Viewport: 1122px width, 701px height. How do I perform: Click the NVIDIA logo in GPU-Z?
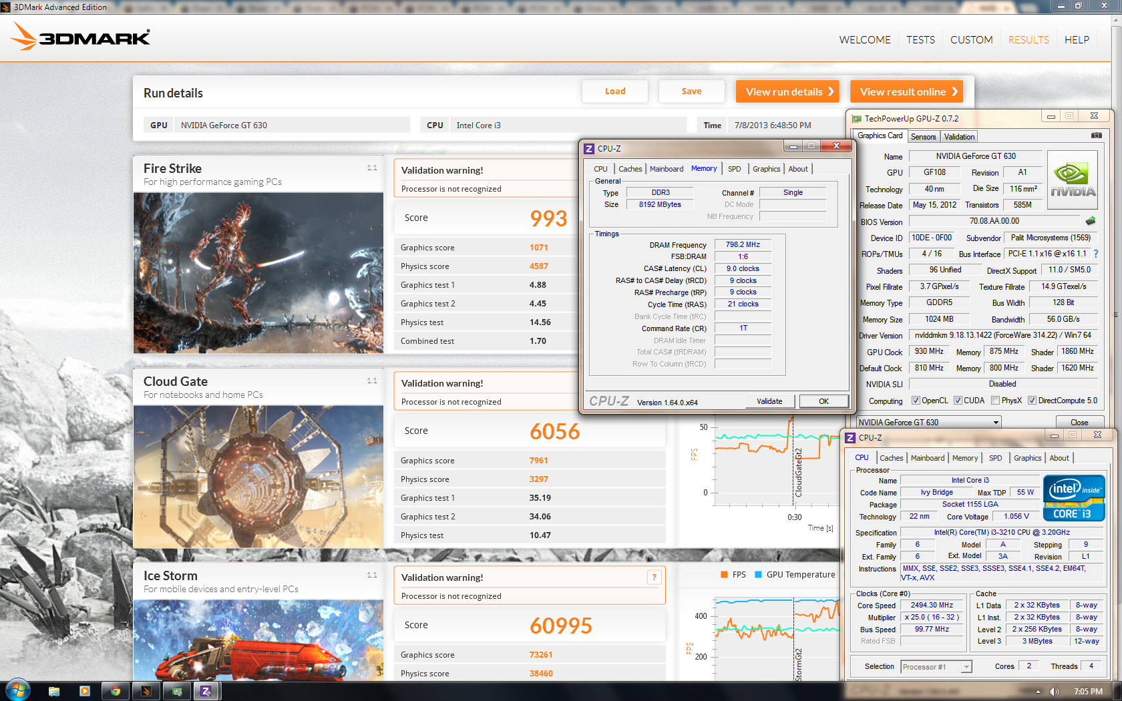tap(1073, 181)
